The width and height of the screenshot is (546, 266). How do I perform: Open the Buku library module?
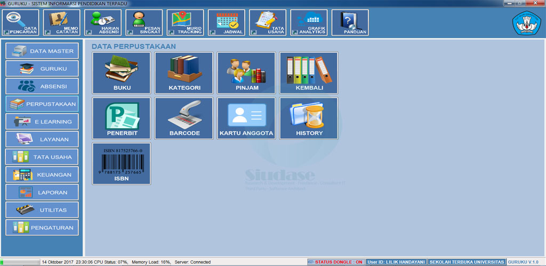122,73
